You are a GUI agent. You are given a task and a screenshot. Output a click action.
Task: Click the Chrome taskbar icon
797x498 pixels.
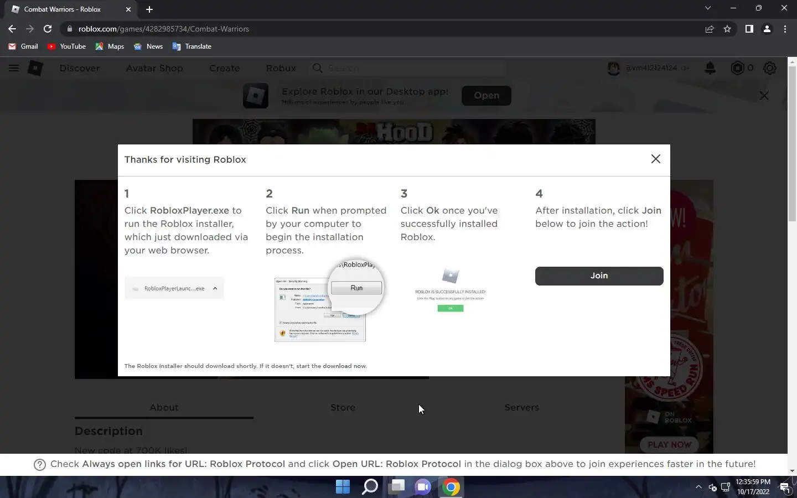point(451,487)
